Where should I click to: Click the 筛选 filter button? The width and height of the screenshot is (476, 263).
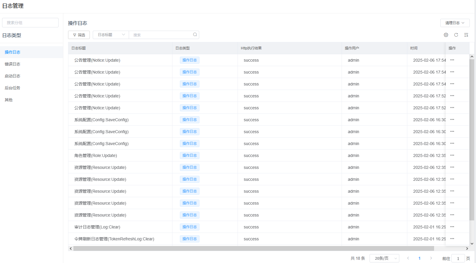[79, 35]
